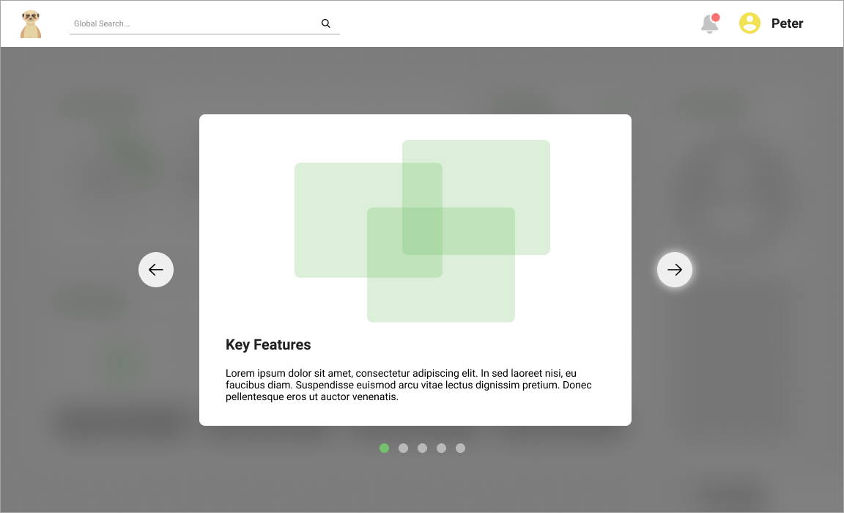Advance to next slide with right arrow
The image size is (844, 513).
[675, 270]
